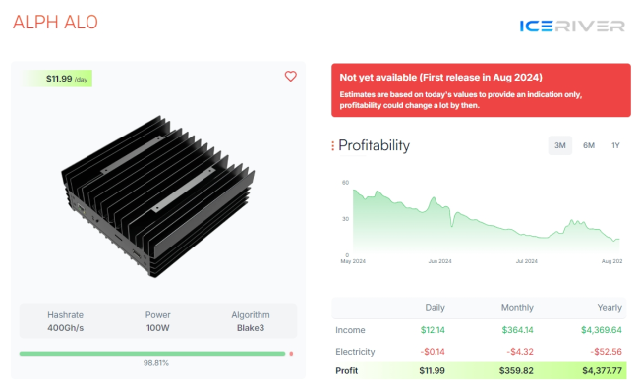Click the Blake3 algorithm label

tap(251, 328)
